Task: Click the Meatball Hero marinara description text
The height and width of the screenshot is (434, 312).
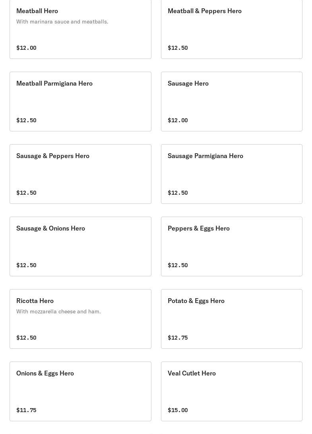Action: click(62, 22)
